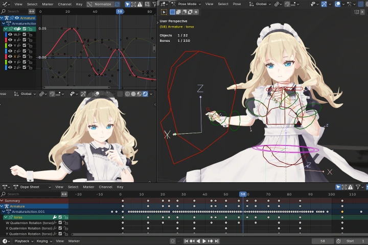Open Key menu in Graph Editor
This screenshot has height=245, width=368.
[79, 4]
